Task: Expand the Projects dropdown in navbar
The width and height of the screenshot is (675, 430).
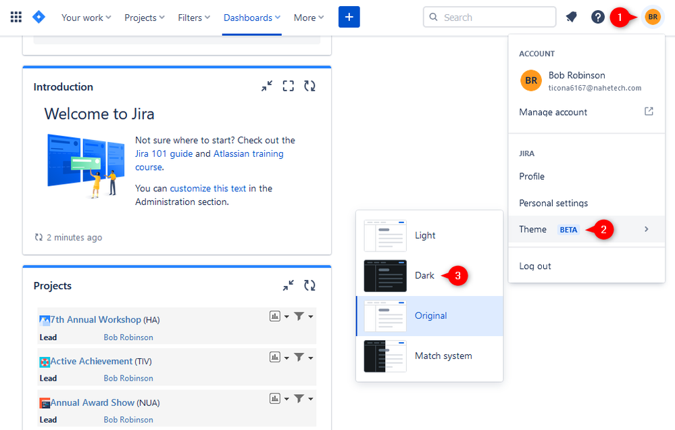Action: point(145,18)
